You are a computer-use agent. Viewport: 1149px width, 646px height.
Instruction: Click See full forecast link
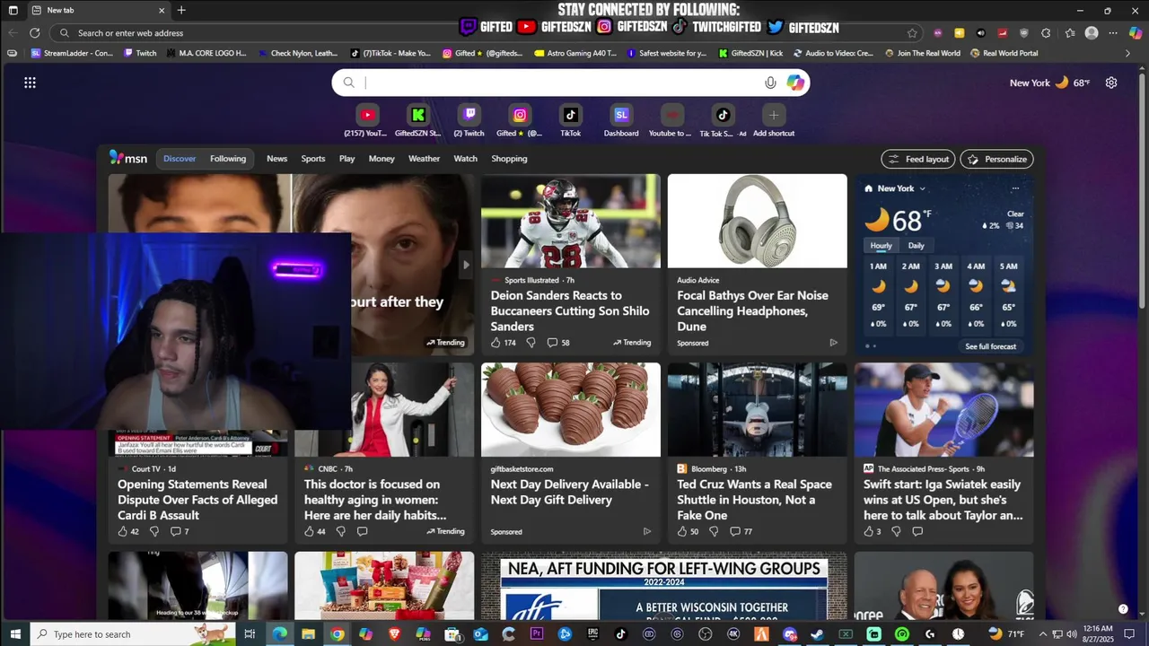coord(990,346)
